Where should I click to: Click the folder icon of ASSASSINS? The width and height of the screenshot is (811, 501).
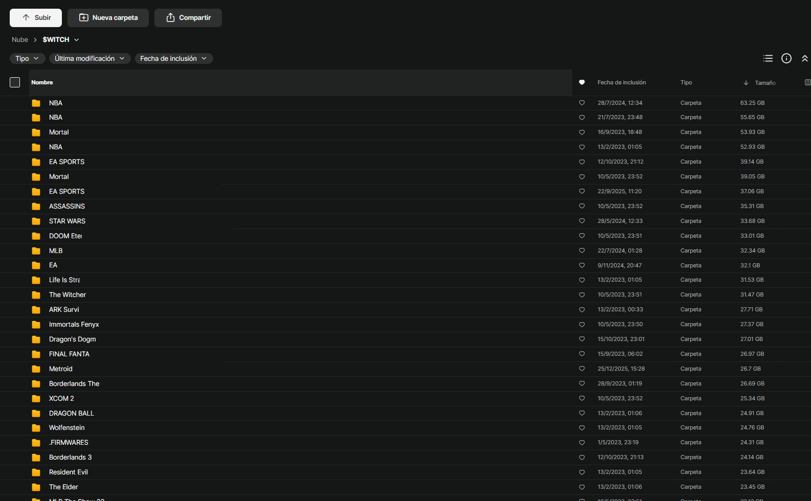point(36,207)
